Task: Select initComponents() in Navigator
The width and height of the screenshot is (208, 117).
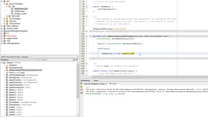Action: (16, 68)
